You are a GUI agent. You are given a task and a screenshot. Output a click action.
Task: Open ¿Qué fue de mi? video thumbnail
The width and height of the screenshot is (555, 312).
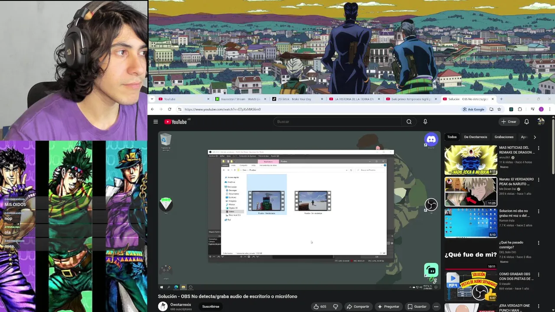coord(470,255)
